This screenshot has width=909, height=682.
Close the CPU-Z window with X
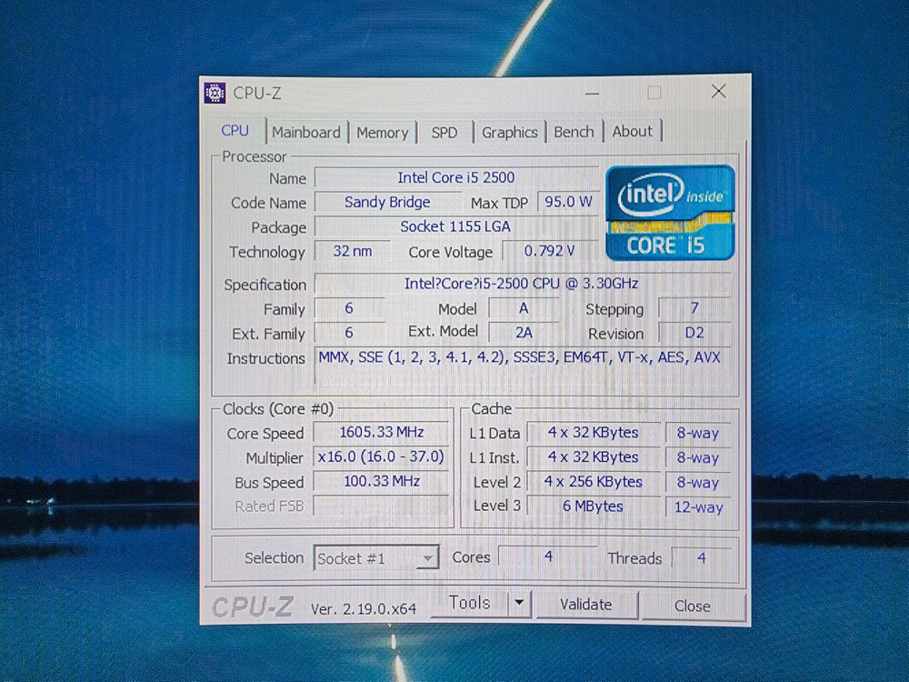[719, 91]
